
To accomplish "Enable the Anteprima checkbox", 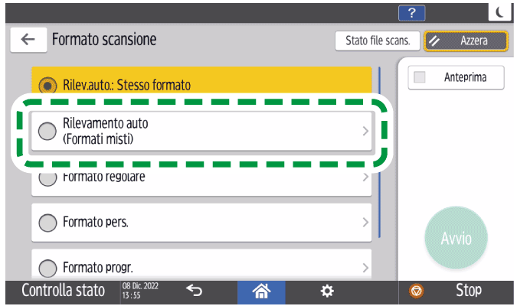I will pos(420,77).
